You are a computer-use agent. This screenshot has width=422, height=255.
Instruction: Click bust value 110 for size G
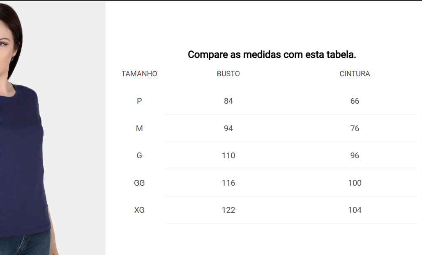tap(228, 156)
